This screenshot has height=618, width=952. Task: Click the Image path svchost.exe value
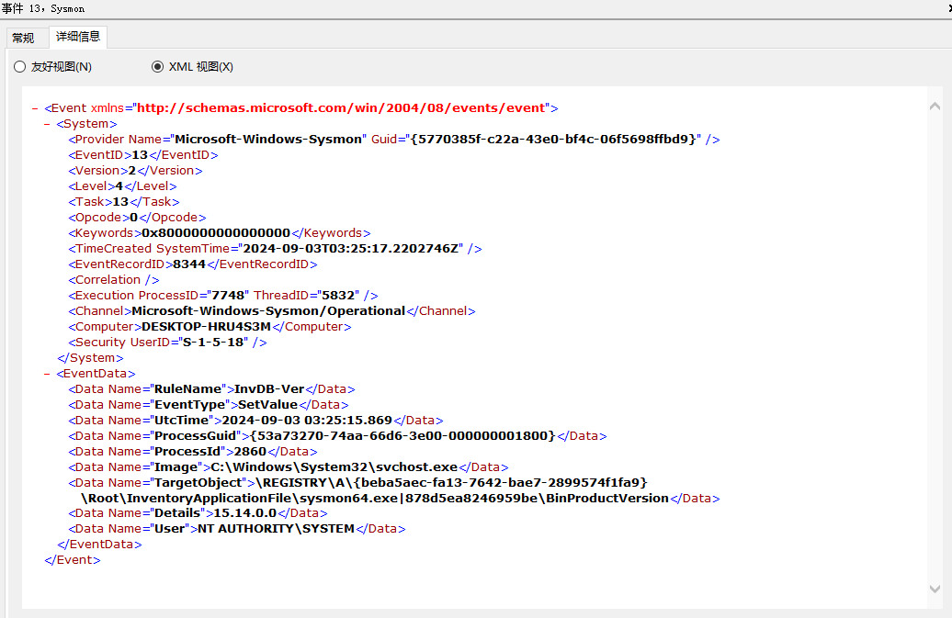pyautogui.click(x=334, y=467)
